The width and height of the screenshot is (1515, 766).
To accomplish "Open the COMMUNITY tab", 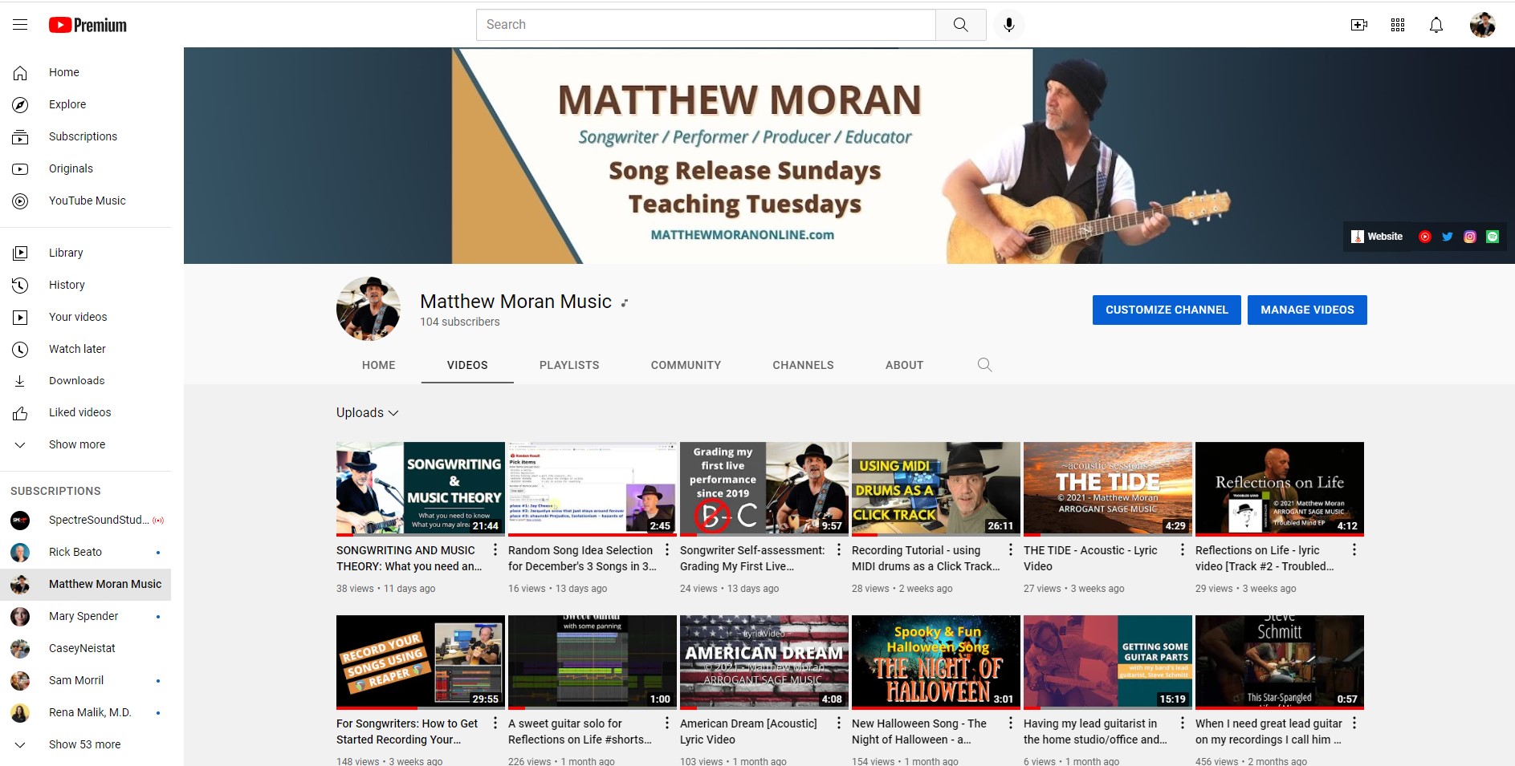I will point(686,365).
